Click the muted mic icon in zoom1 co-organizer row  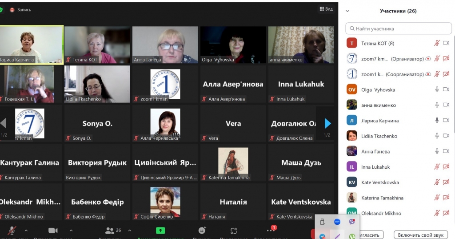pyautogui.click(x=437, y=74)
